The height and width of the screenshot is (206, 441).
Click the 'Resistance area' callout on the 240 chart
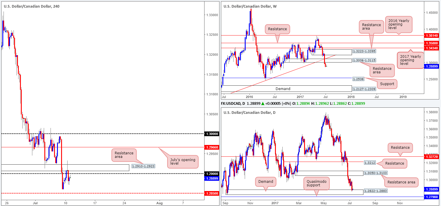pyautogui.click(x=124, y=155)
